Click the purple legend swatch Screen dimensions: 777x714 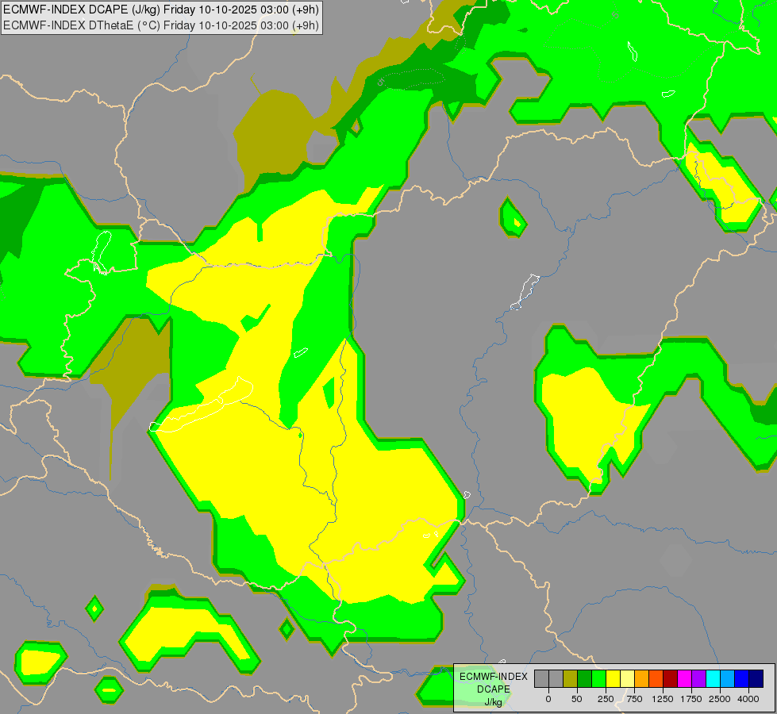(698, 678)
